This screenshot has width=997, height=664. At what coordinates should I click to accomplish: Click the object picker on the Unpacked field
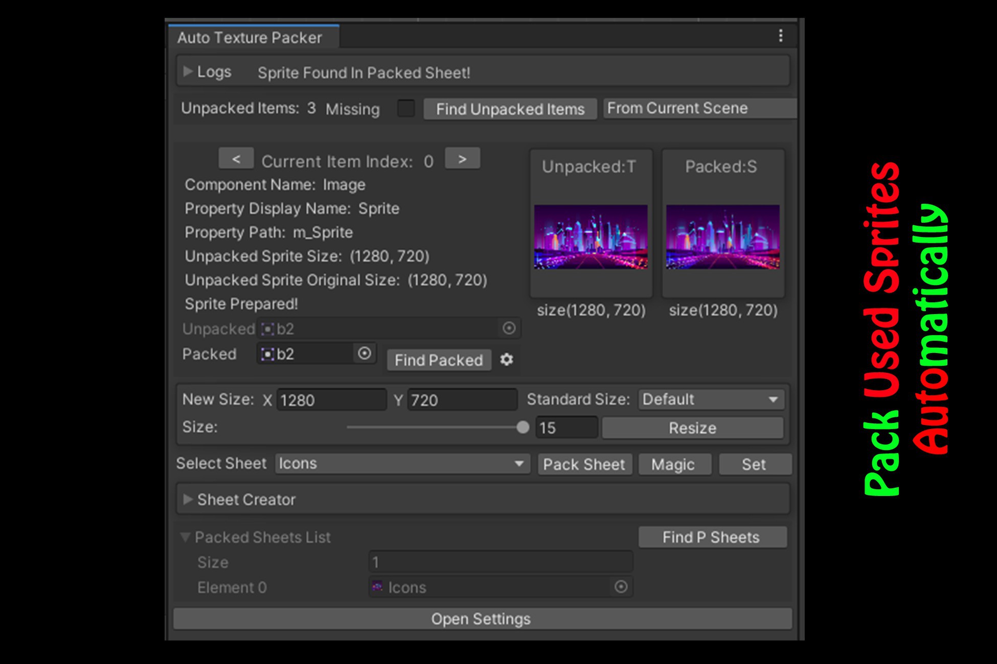pos(509,328)
